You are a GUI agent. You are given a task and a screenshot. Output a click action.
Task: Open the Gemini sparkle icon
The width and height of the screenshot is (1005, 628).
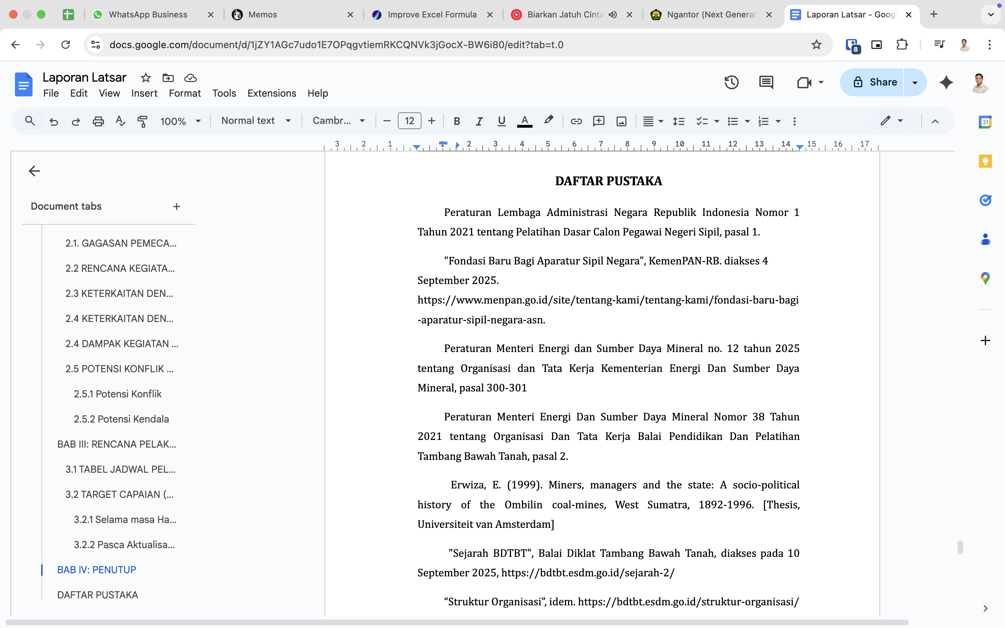click(946, 82)
